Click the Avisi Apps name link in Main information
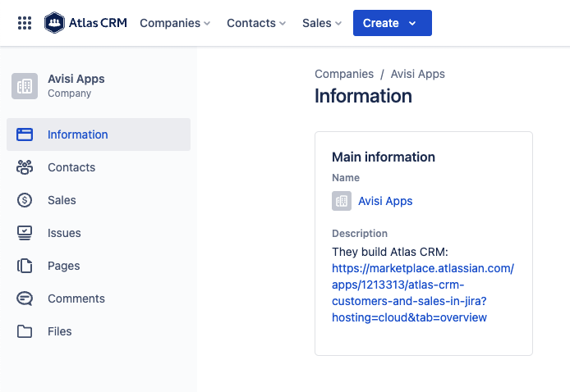This screenshot has width=570, height=392. click(385, 201)
